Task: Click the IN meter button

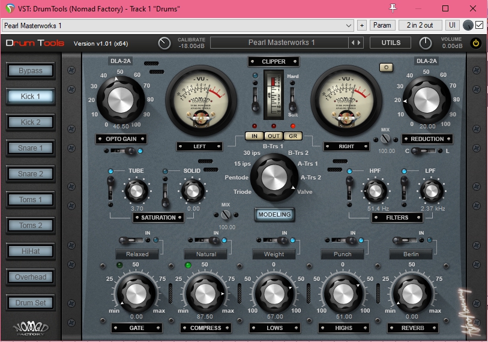Action: 255,136
